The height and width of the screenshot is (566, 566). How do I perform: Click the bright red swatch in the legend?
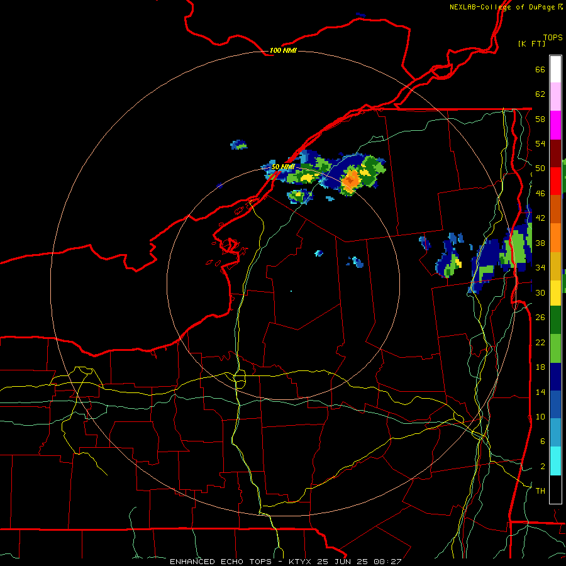(555, 181)
